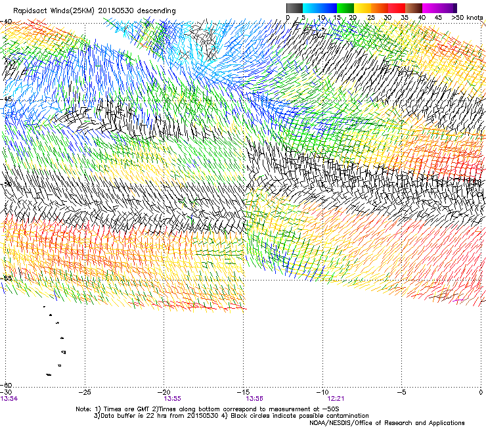Click the -10 longitude axis label
The image size is (486, 427).
322,392
